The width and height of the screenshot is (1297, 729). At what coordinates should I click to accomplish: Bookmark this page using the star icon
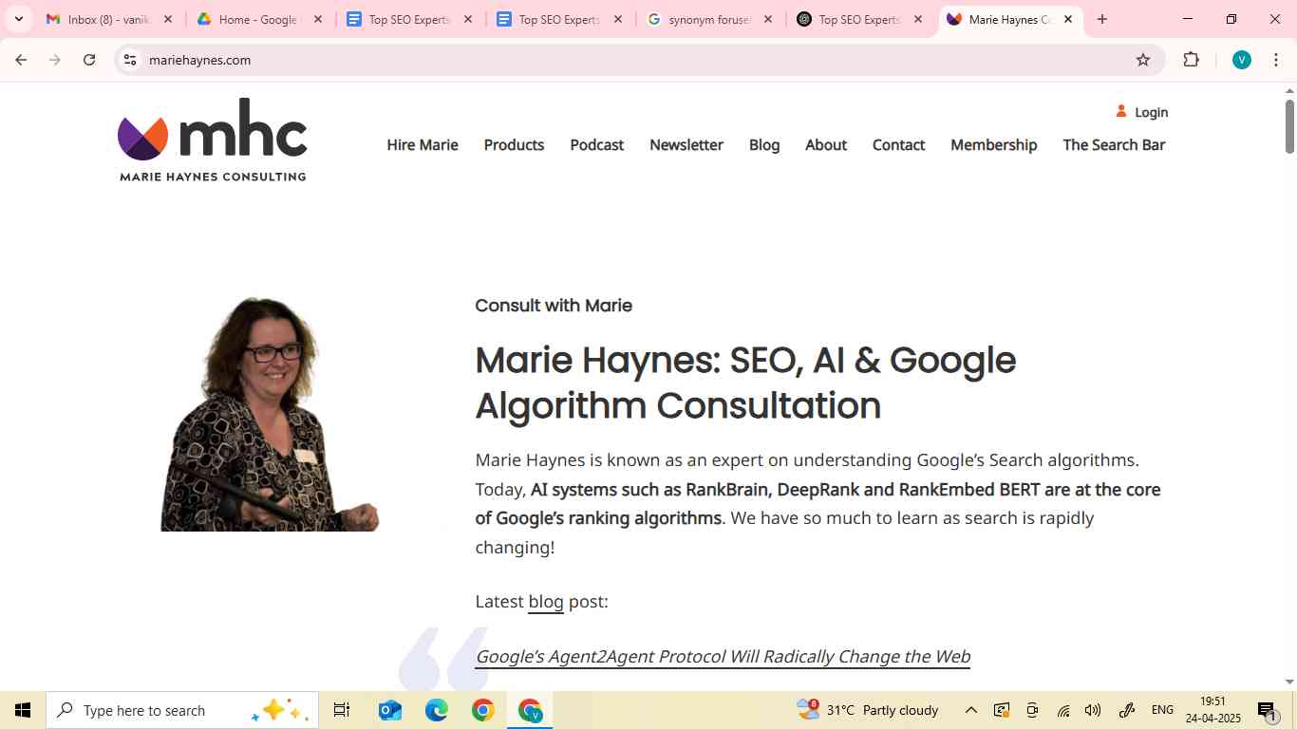[x=1142, y=59]
